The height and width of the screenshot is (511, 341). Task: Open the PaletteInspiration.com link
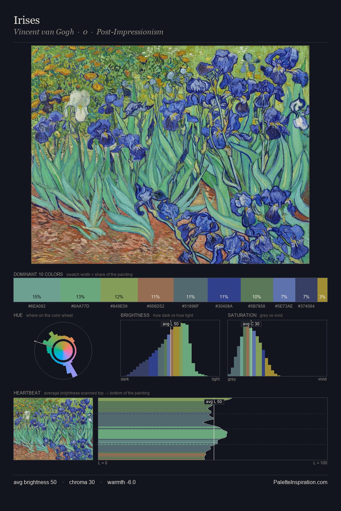pos(300,482)
